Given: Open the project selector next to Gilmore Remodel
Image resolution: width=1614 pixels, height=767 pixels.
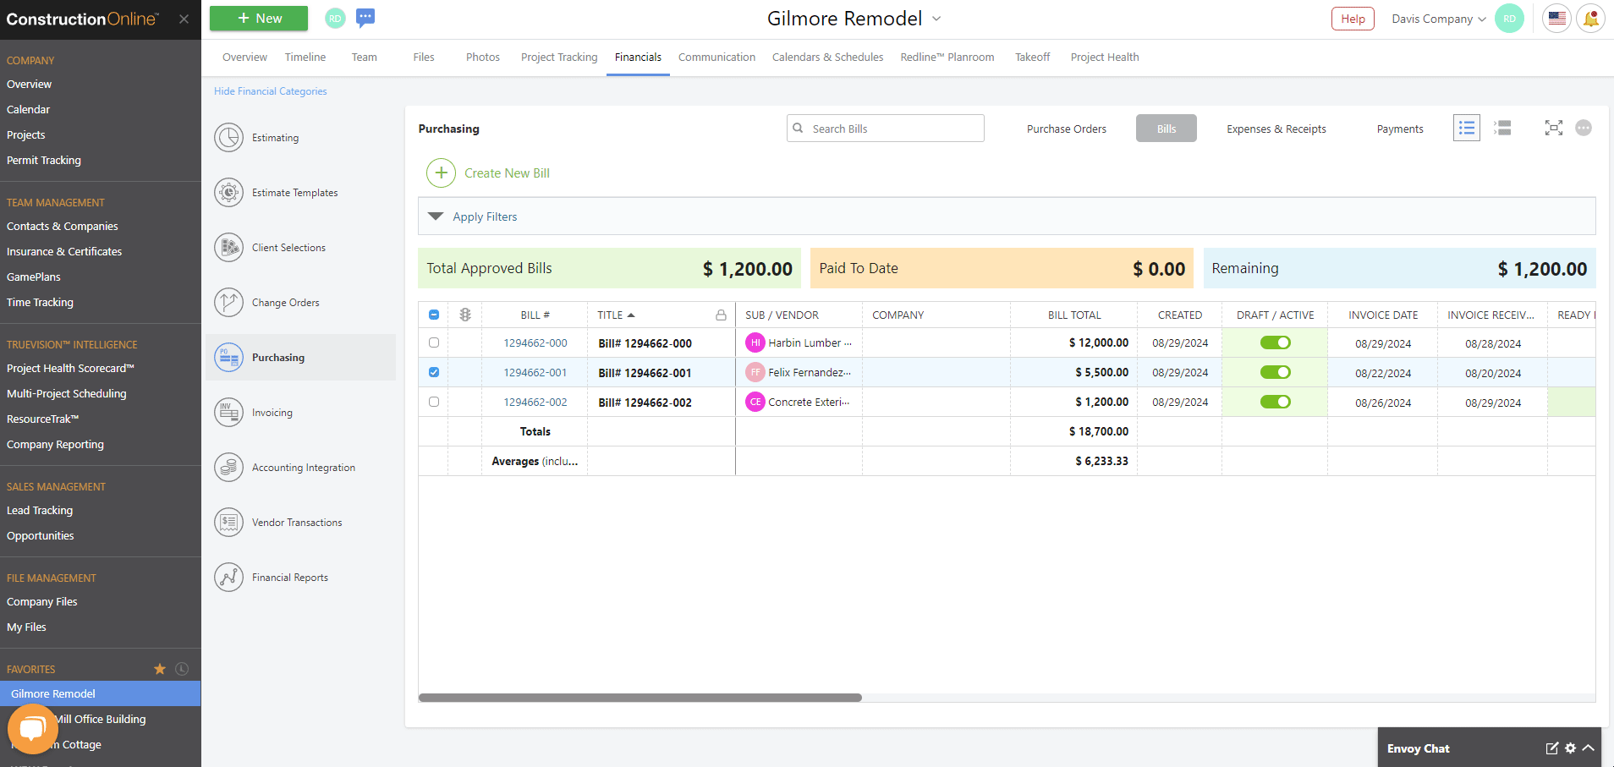Looking at the screenshot, I should pyautogui.click(x=936, y=18).
